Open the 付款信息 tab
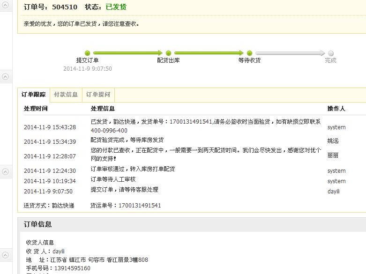This screenshot has width=366, height=274. pos(66,95)
